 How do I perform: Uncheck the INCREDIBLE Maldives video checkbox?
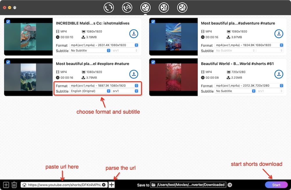tap(8, 21)
